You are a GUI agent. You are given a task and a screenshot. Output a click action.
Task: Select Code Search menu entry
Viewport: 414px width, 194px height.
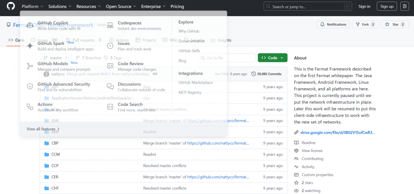click(x=130, y=104)
